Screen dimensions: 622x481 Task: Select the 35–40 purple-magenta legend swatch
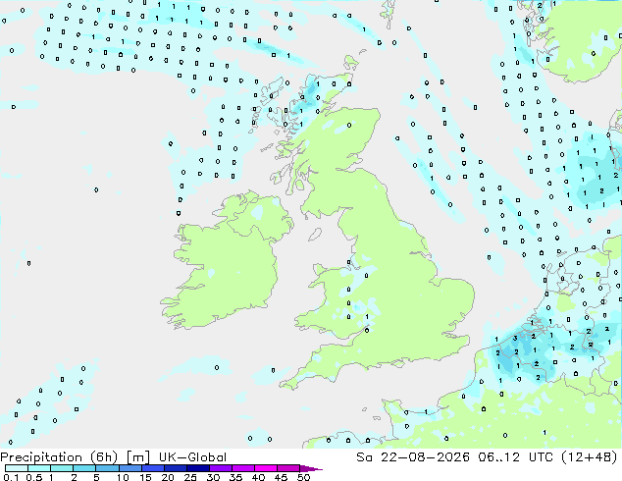(x=242, y=468)
